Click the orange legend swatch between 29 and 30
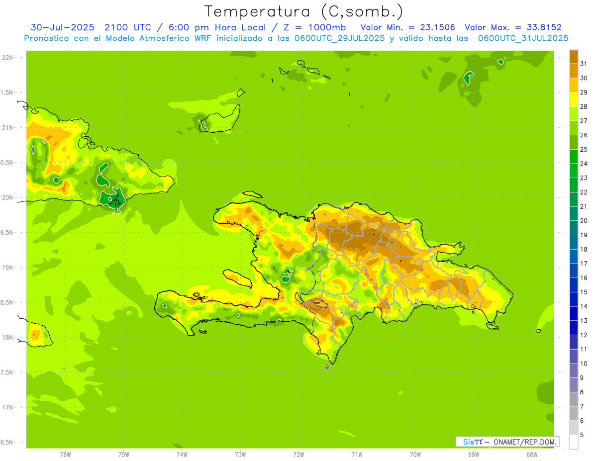Screen dimensions: 597x461 tap(574, 85)
